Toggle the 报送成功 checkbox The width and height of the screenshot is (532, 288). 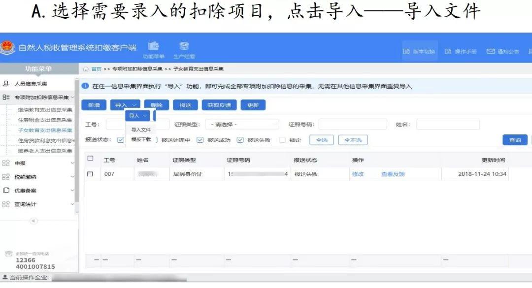pos(200,140)
